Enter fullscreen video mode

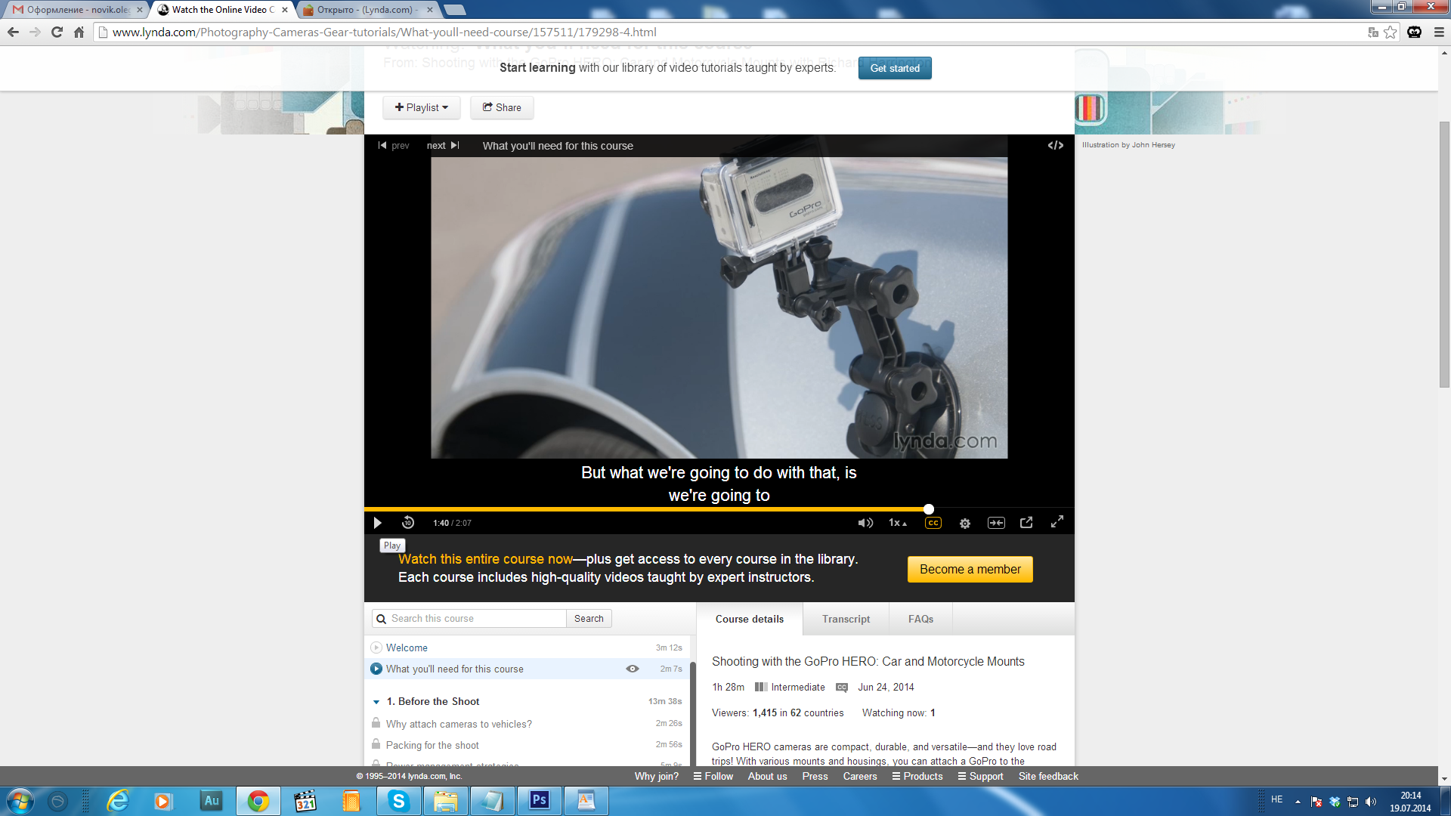pos(1057,522)
